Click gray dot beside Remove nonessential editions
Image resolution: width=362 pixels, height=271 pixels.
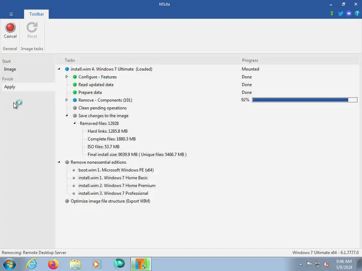pyautogui.click(x=67, y=162)
